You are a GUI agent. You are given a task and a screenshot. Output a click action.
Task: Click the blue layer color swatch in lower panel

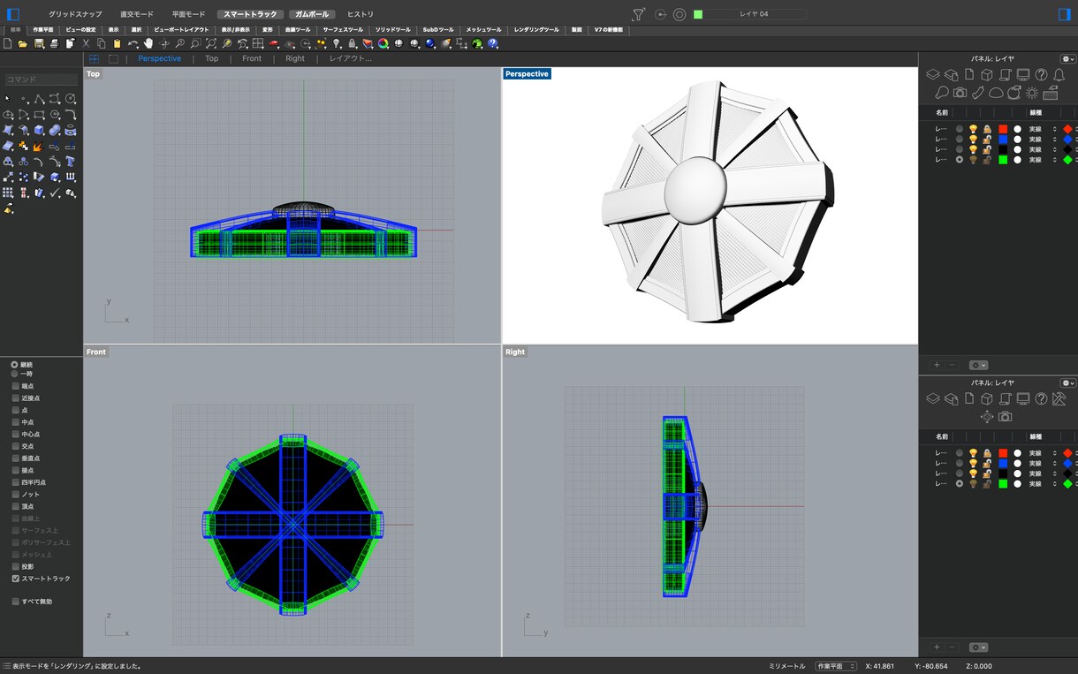tap(1003, 463)
